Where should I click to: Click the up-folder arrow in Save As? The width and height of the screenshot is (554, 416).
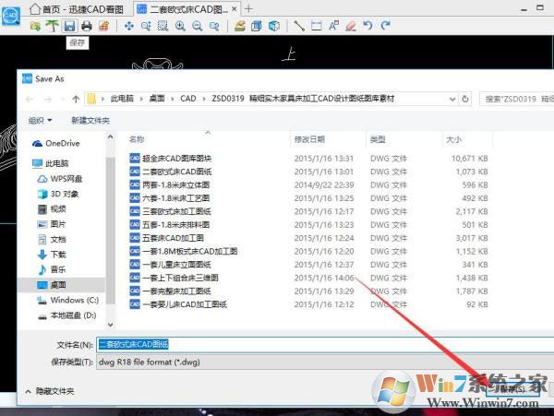[x=76, y=99]
